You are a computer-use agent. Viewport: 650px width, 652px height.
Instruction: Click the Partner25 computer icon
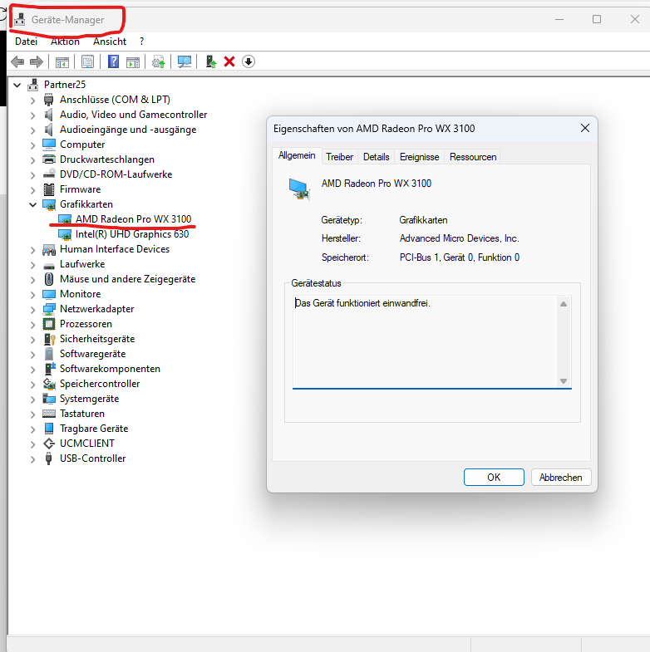tap(33, 85)
